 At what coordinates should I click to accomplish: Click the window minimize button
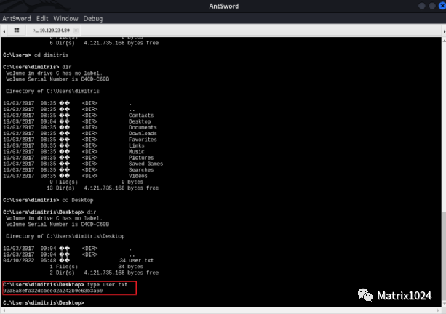(x=422, y=6)
